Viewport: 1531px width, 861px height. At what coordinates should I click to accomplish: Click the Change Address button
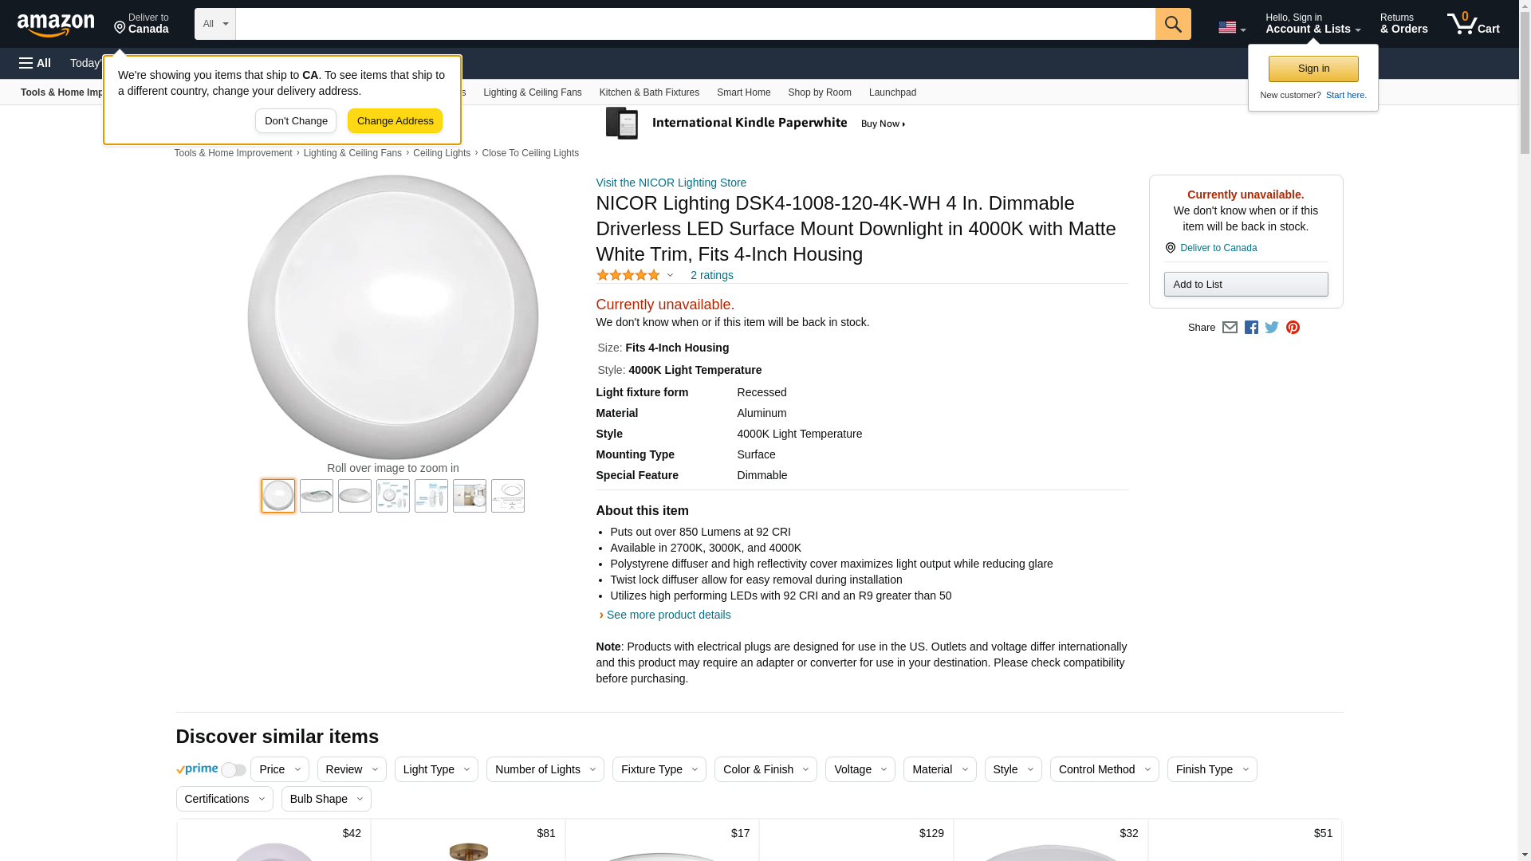[395, 121]
